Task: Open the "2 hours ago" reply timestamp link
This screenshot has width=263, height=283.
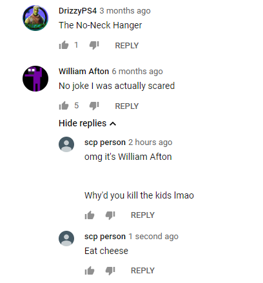Action: (x=150, y=142)
